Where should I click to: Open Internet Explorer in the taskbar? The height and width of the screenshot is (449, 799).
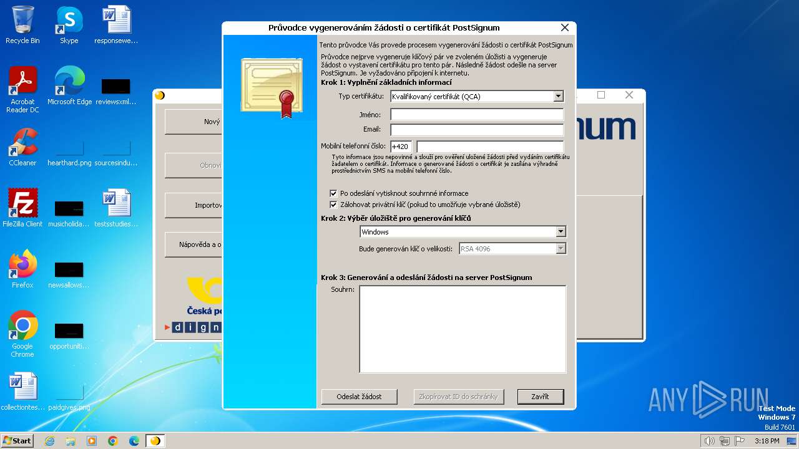49,441
